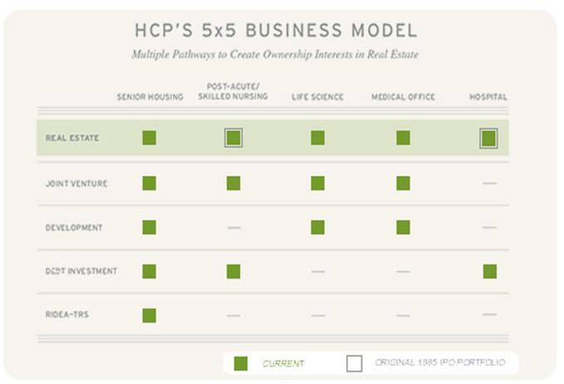The height and width of the screenshot is (384, 564).
Task: Select the Hospital Debt Investment green square
Action: [489, 271]
